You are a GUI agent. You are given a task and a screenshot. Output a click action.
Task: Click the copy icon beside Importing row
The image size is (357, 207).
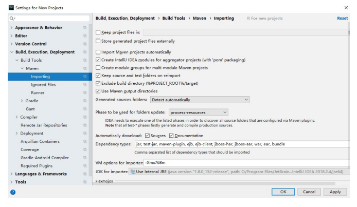(x=85, y=77)
